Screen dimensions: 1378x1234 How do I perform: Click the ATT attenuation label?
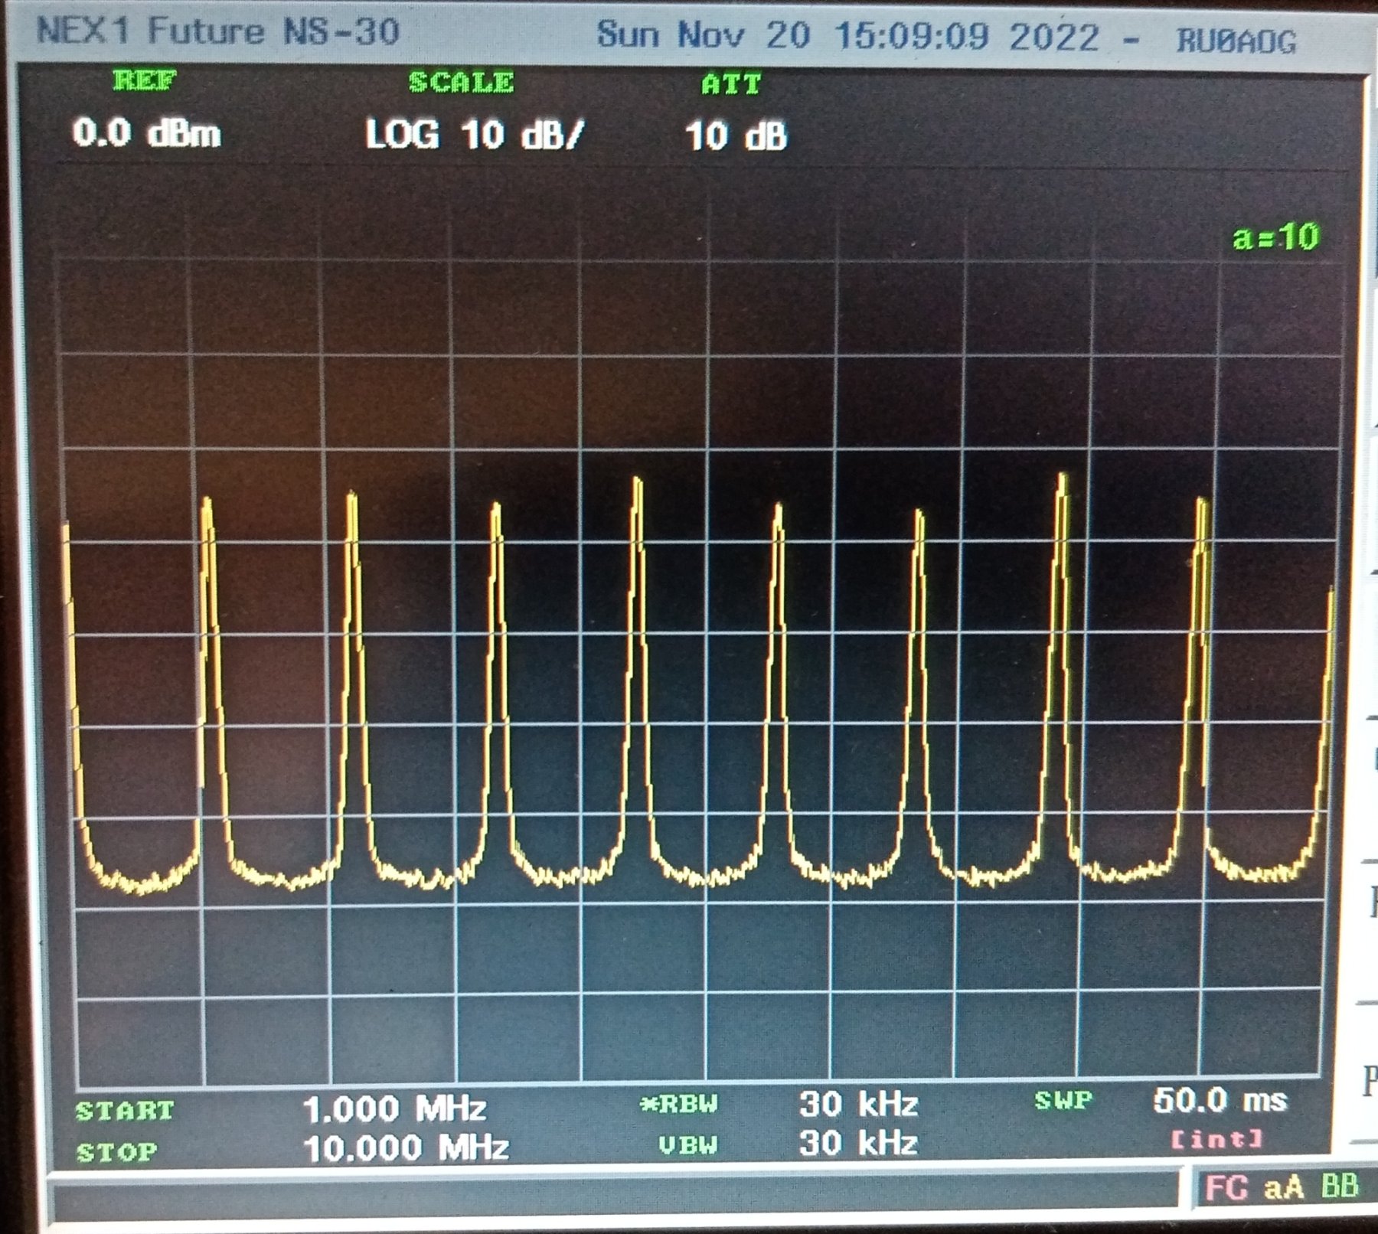point(731,84)
